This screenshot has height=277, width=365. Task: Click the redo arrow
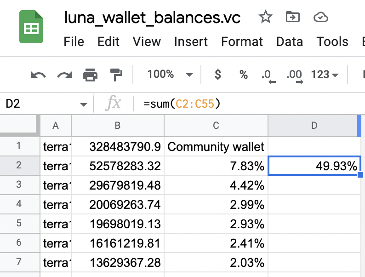pyautogui.click(x=64, y=75)
